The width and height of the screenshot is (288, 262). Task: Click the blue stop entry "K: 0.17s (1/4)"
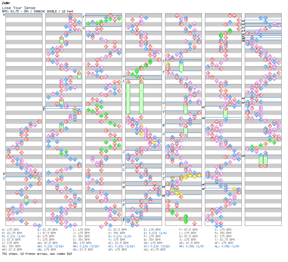pos(155,233)
